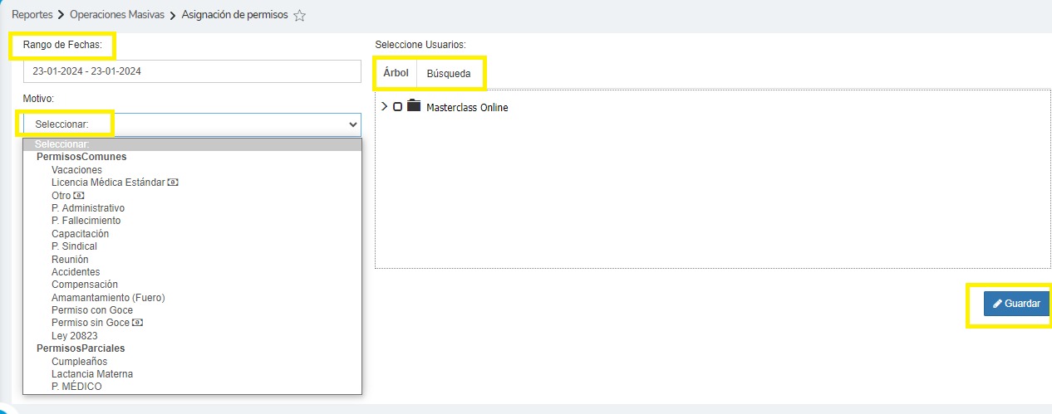Screen dimensions: 1052x414
Task: Go to Reportes in the breadcrumb
Action: (32, 15)
